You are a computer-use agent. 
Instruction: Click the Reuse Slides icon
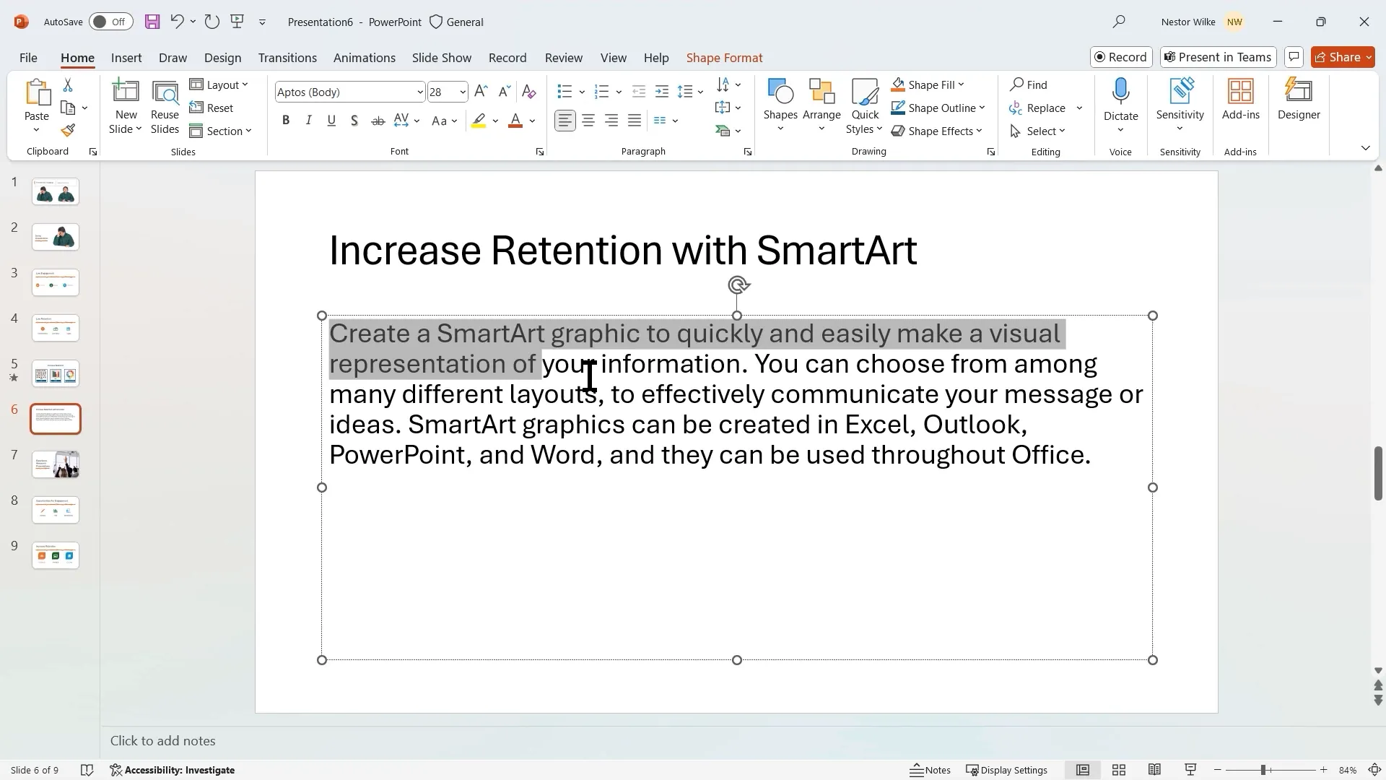click(x=165, y=107)
